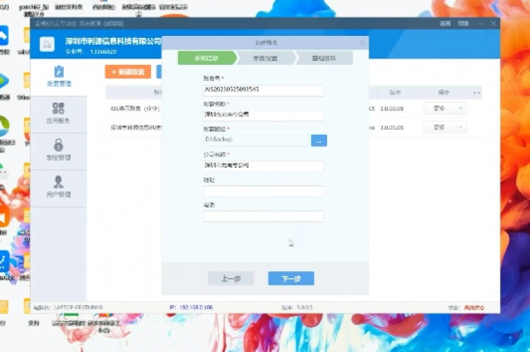The image size is (530, 352).
Task: Click the 账套路径 field showing D:\Backup
Action: click(x=257, y=140)
